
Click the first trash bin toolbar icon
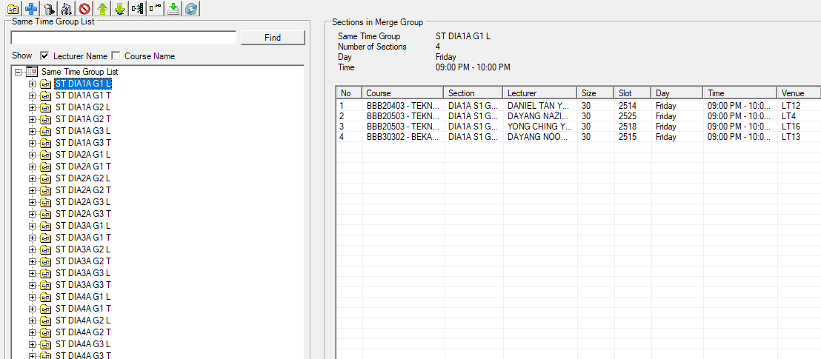click(x=49, y=9)
